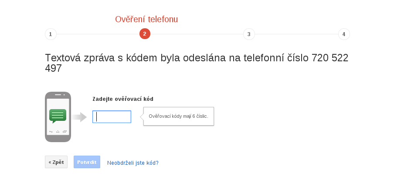Click the tooltip about 6-digit verification codes

(x=179, y=116)
